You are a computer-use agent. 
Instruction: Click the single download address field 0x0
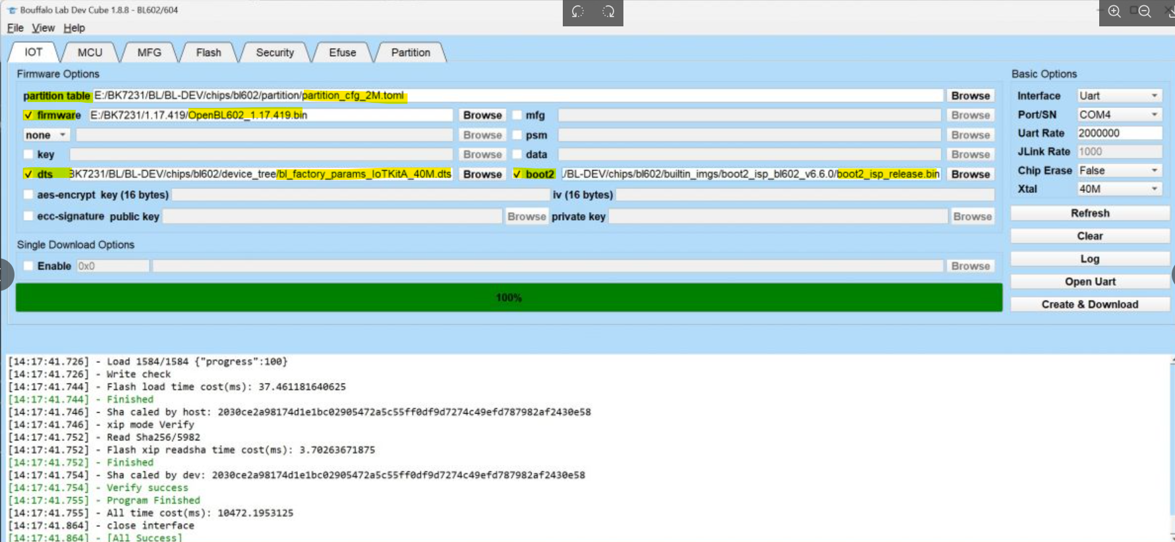113,265
